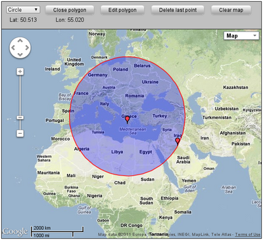Click the Afghanistan label on map
Image resolution: width=263 pixels, height=240 pixels.
(x=233, y=133)
